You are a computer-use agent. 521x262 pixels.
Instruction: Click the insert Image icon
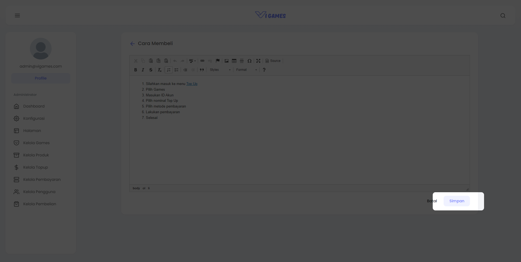(x=227, y=61)
